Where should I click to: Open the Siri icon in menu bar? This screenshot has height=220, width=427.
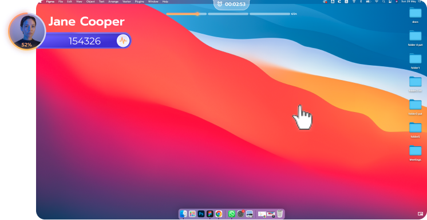[x=396, y=2]
